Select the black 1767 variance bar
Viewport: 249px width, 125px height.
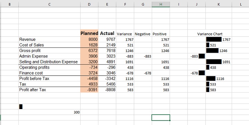click(x=214, y=39)
